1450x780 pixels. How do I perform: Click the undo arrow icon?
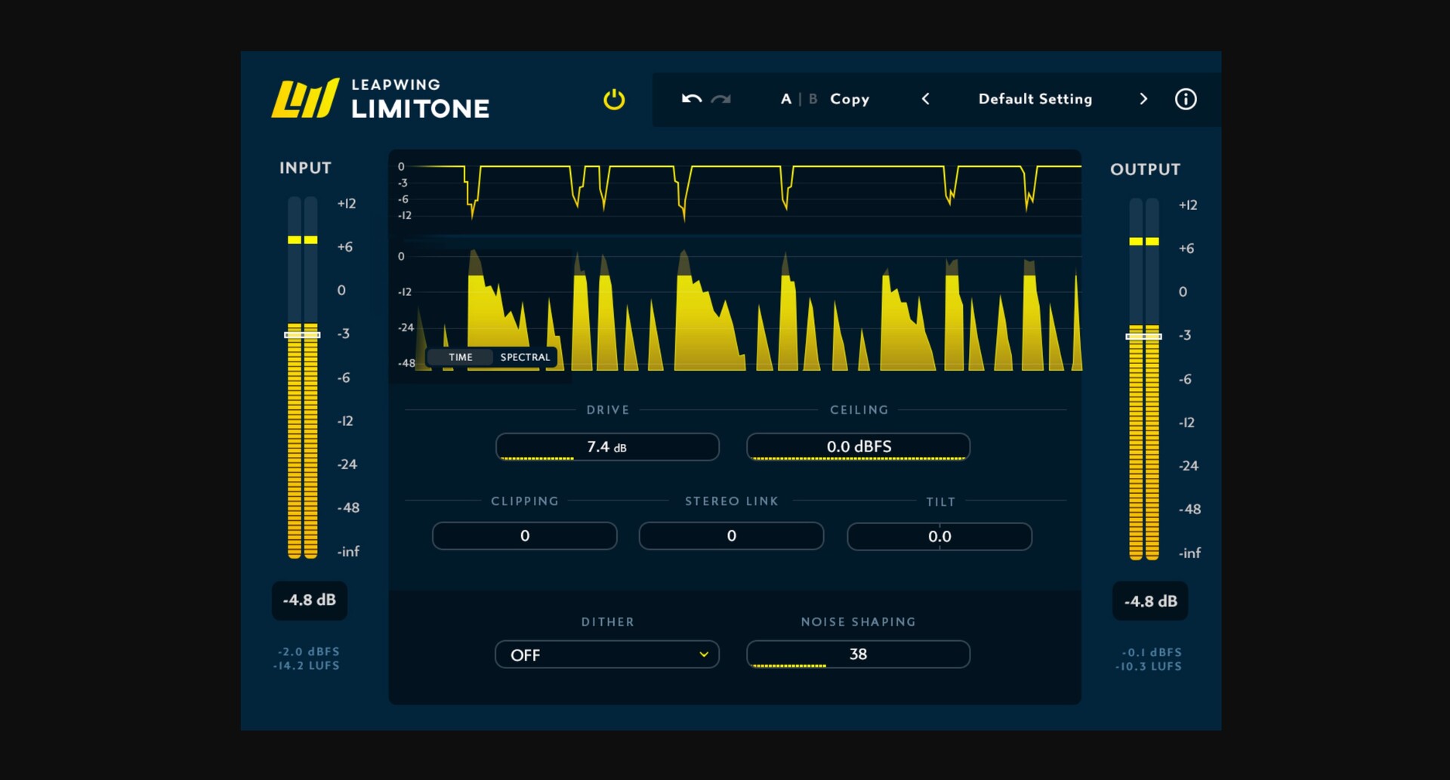point(691,99)
